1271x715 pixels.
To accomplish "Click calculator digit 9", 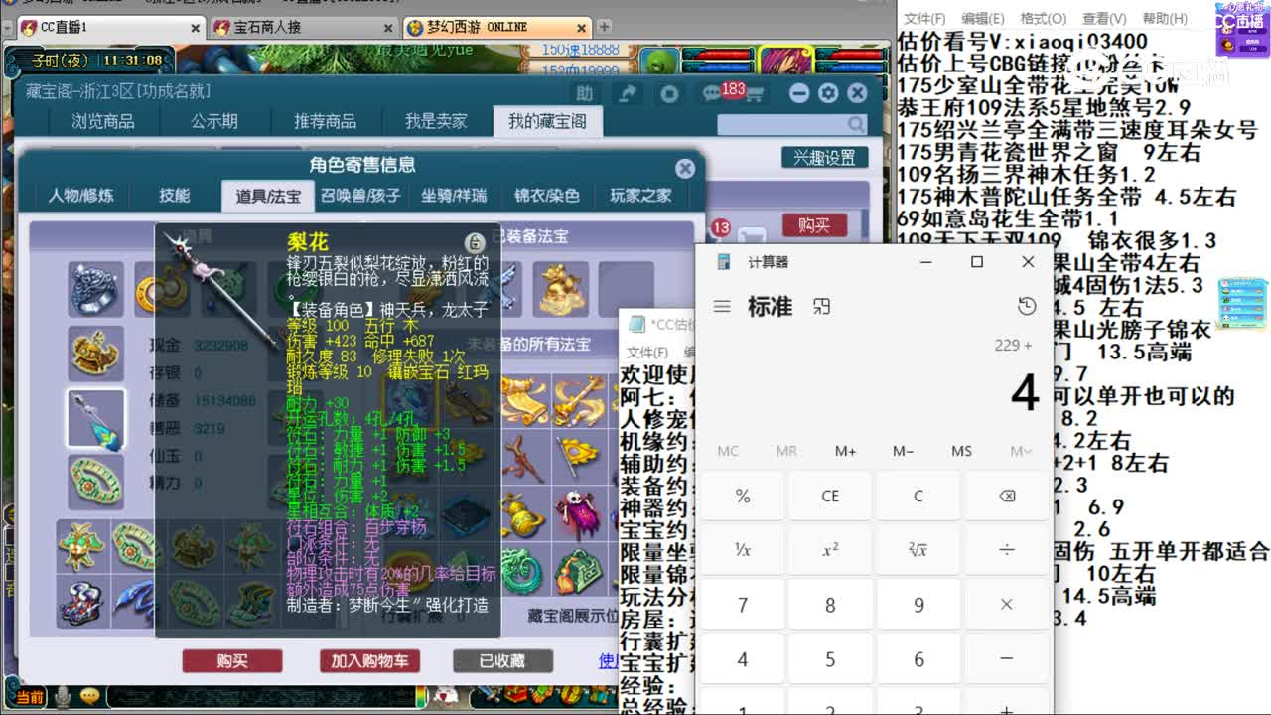I will coord(918,604).
